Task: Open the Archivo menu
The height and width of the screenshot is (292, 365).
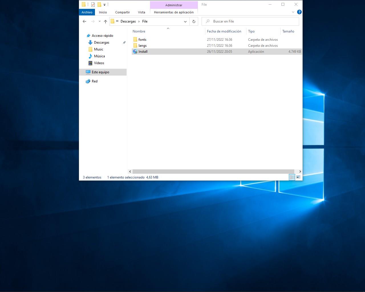Action: coord(87,12)
